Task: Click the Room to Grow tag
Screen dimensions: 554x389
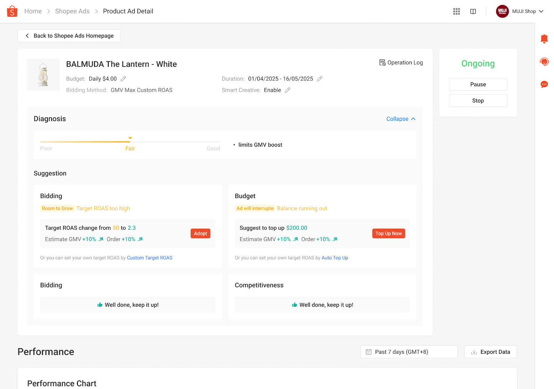Action: (57, 208)
